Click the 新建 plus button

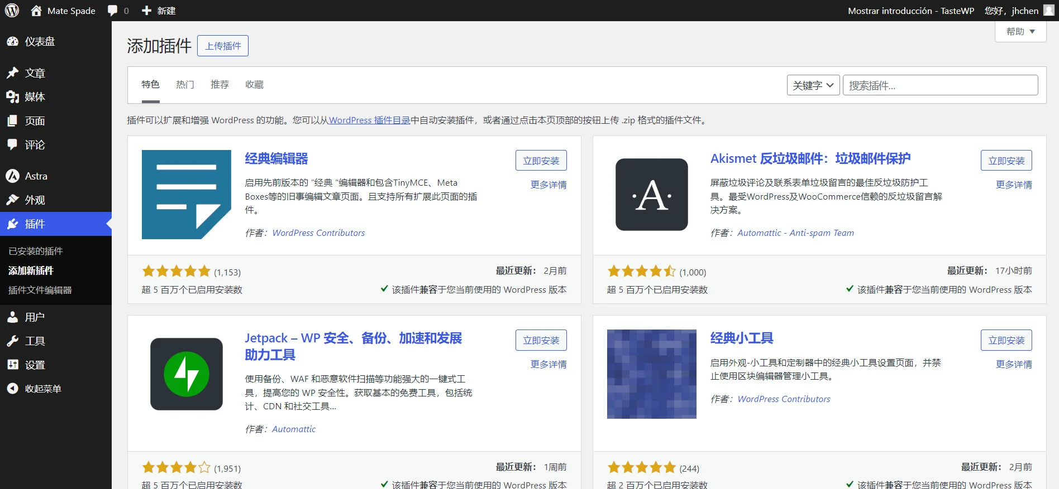tap(159, 11)
